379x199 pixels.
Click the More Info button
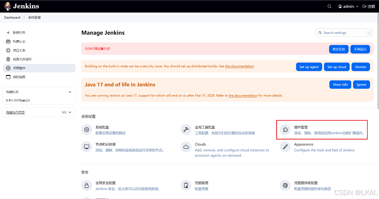[340, 85]
